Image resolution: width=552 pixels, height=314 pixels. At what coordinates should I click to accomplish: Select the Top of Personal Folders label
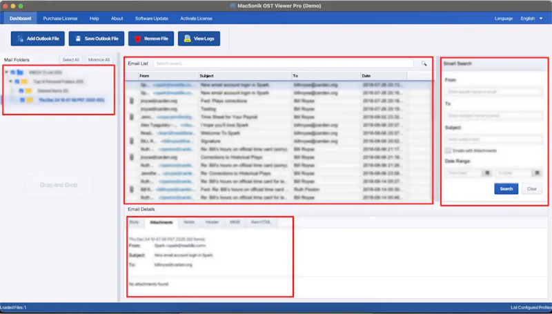59,81
